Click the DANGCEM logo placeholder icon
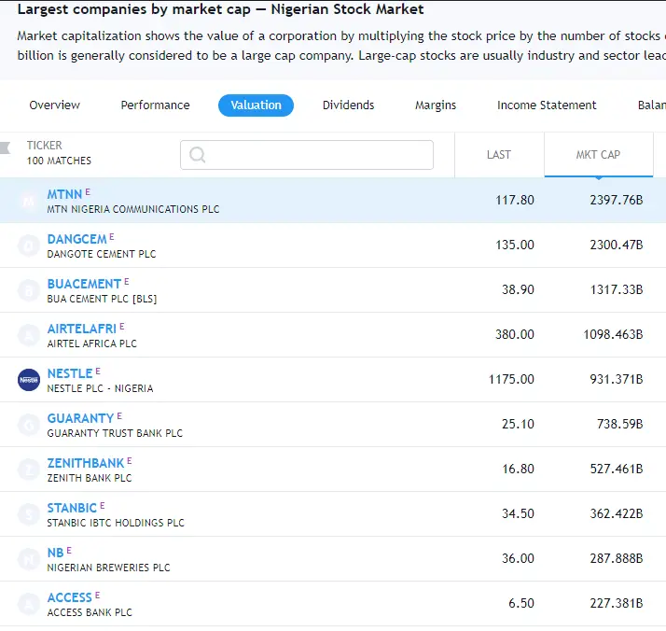 (x=29, y=245)
